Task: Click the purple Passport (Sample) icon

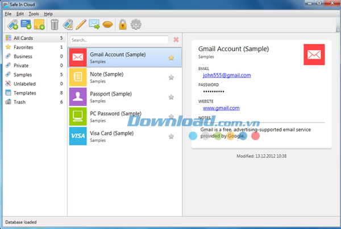Action: 78,96
